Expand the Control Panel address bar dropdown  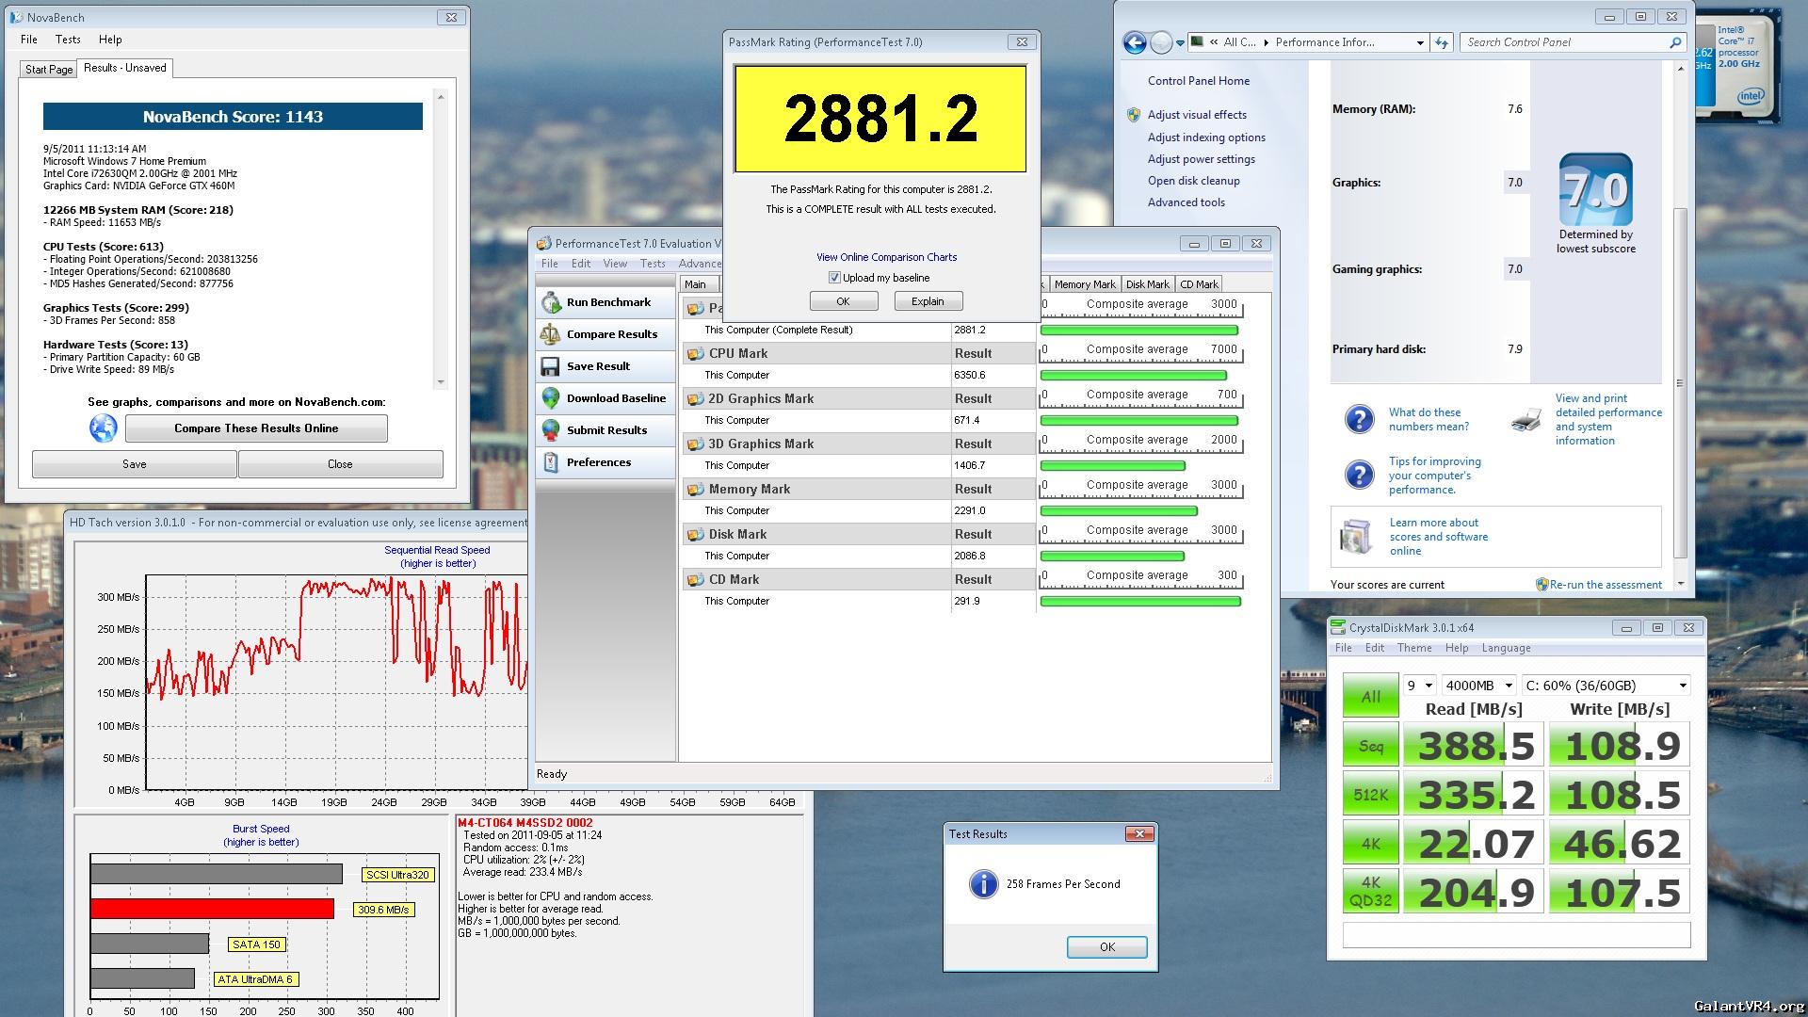tap(1420, 42)
